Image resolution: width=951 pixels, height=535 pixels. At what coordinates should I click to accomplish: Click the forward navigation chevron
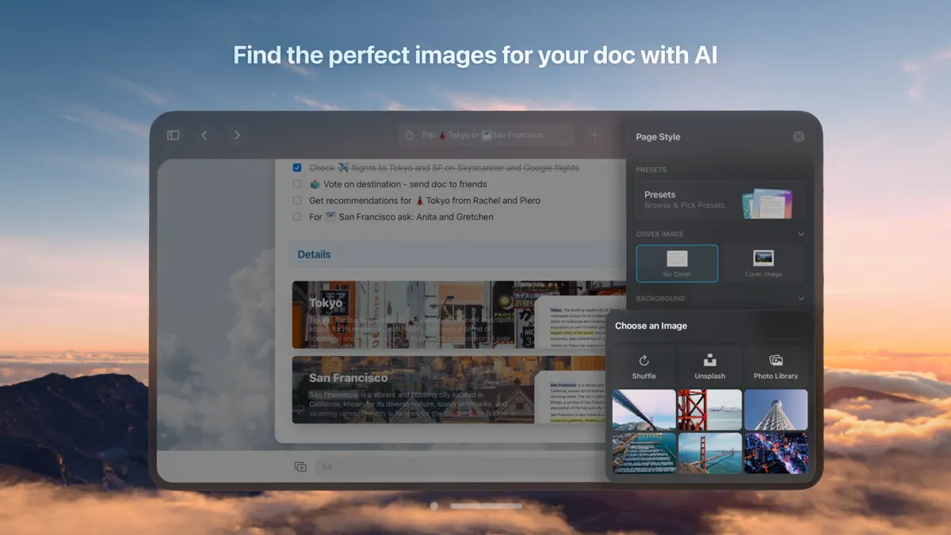[237, 135]
